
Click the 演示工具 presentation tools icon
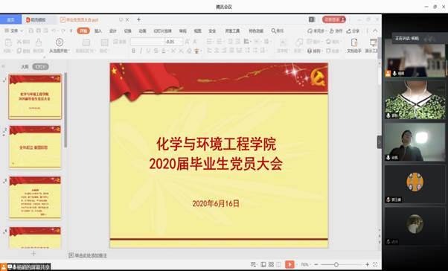pos(373,45)
